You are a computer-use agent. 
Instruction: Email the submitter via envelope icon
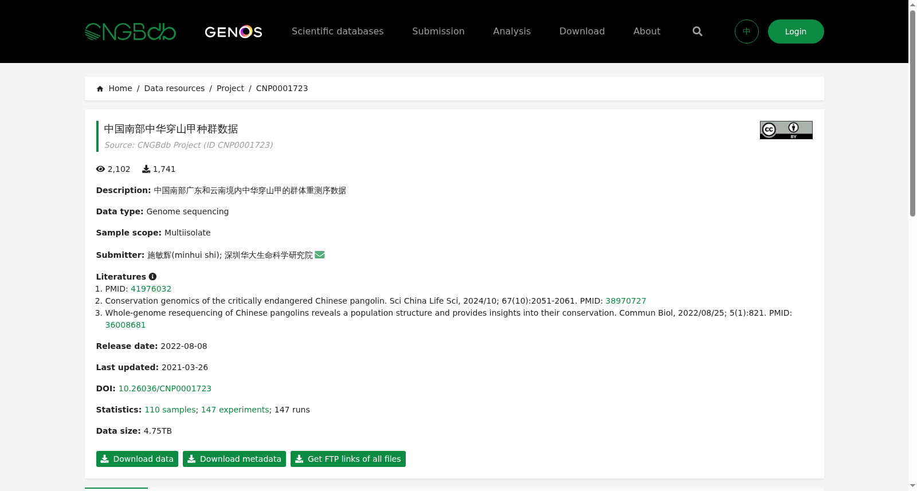320,255
